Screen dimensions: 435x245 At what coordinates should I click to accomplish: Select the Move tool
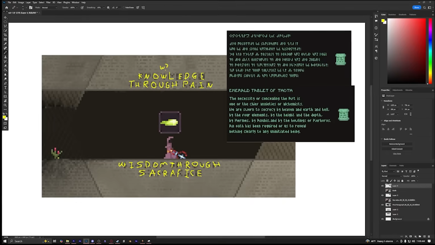tap(5, 17)
